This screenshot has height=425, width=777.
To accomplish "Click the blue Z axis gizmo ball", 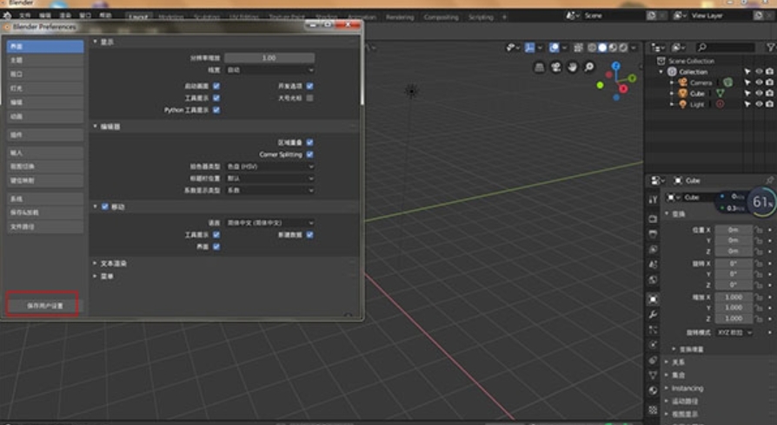I will click(x=615, y=66).
